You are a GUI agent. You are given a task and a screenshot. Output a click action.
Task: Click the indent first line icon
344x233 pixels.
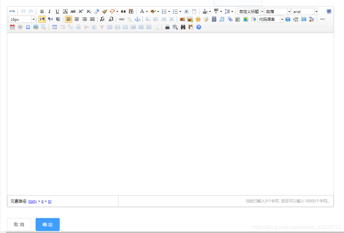point(58,19)
